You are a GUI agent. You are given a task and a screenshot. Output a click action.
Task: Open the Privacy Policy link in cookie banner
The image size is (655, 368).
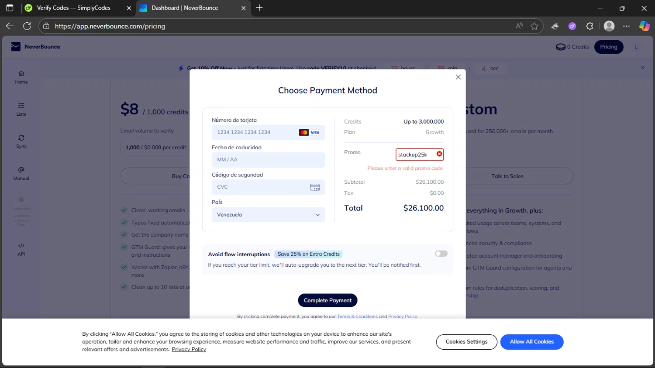click(x=189, y=349)
